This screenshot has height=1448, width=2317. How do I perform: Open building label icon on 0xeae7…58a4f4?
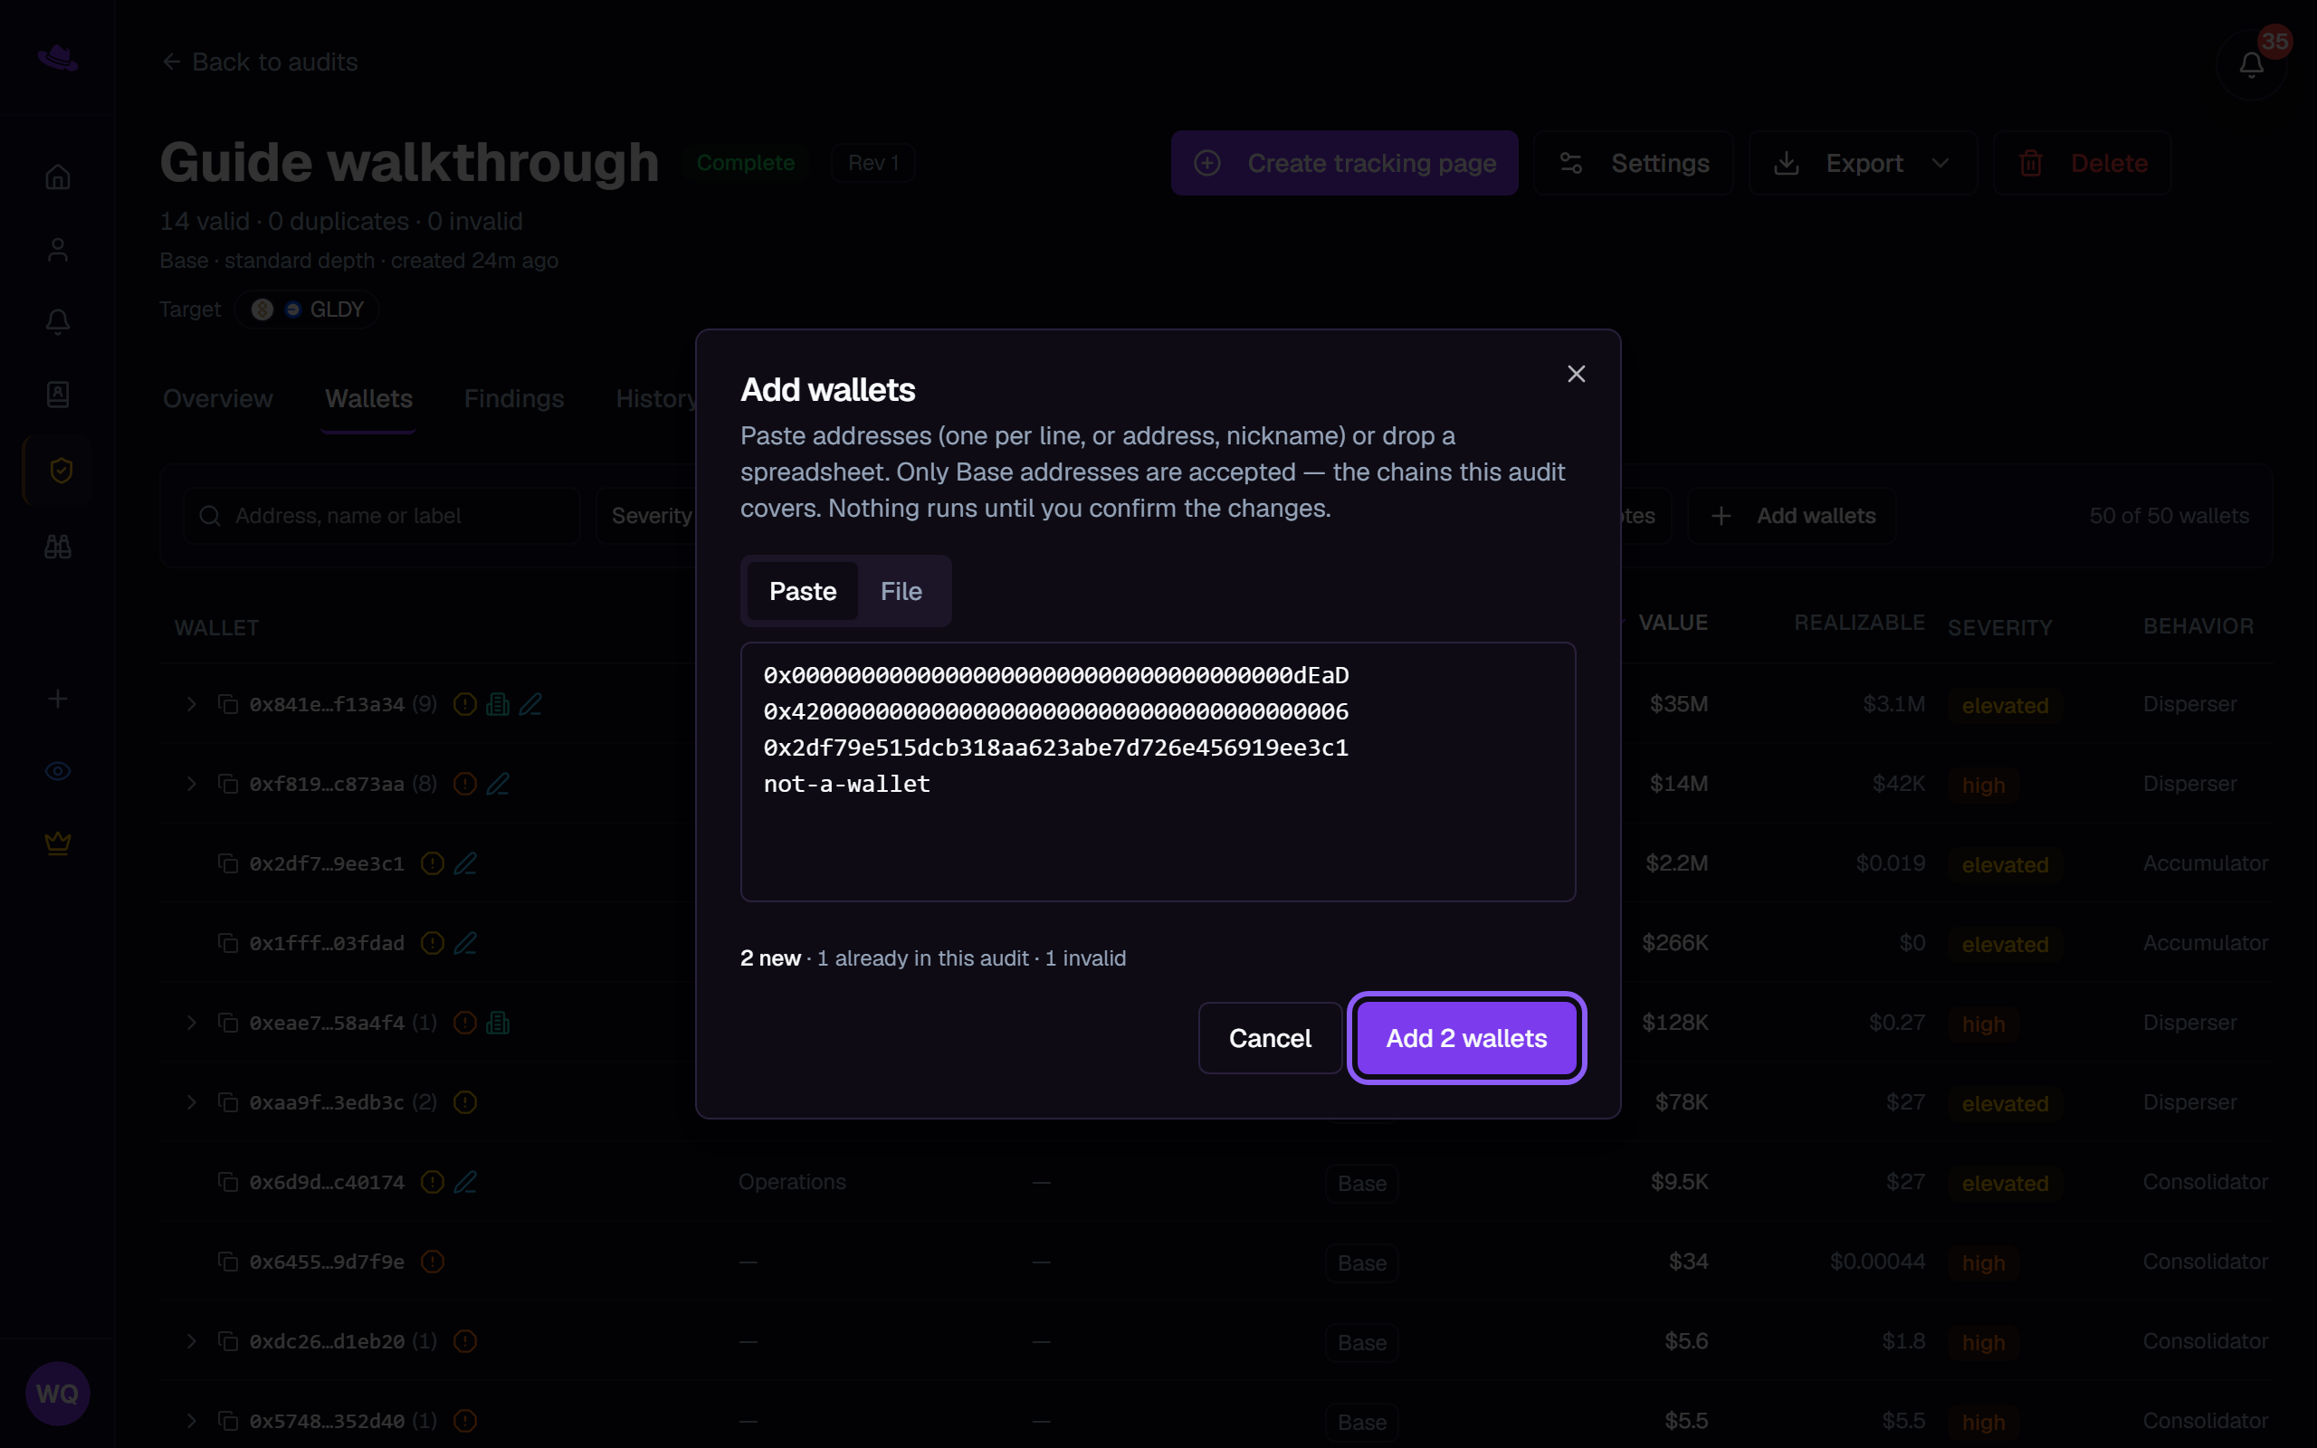click(498, 1023)
